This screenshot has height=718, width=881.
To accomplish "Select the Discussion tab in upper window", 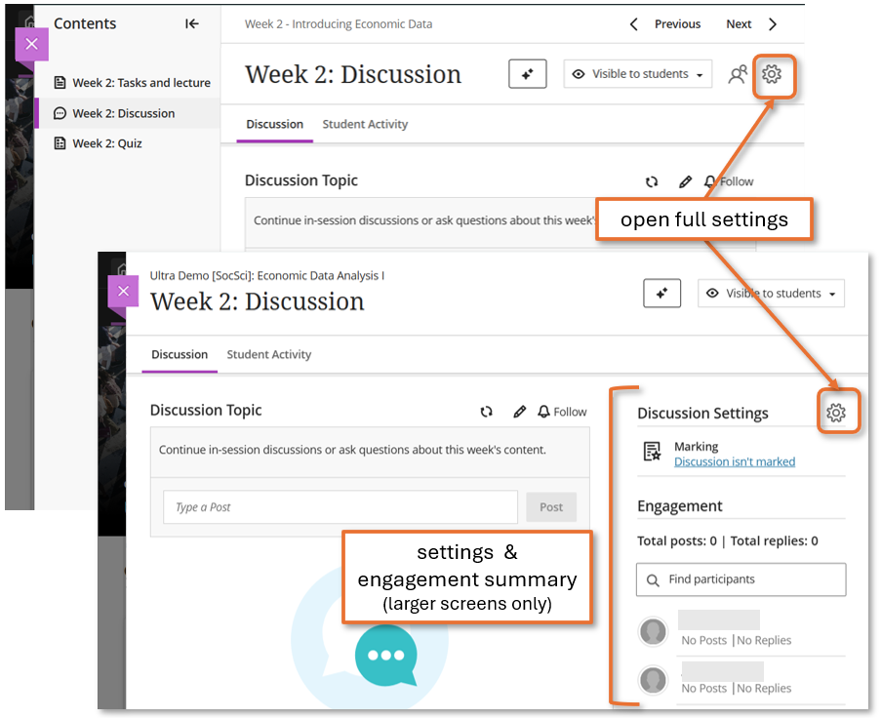I will (x=274, y=124).
